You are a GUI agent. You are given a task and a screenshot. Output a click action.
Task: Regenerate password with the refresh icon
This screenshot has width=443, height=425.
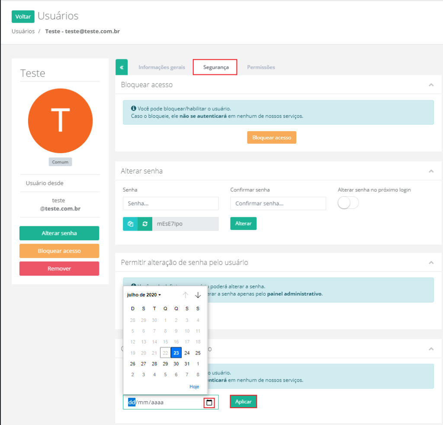pyautogui.click(x=145, y=224)
